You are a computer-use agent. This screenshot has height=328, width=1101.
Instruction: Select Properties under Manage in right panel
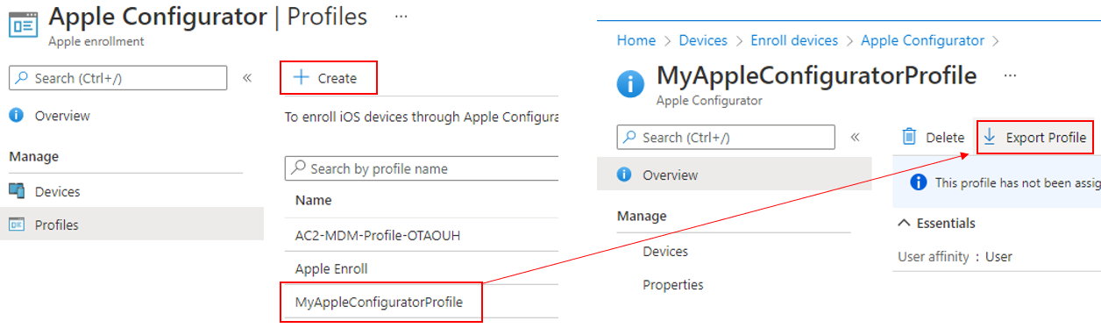(672, 284)
